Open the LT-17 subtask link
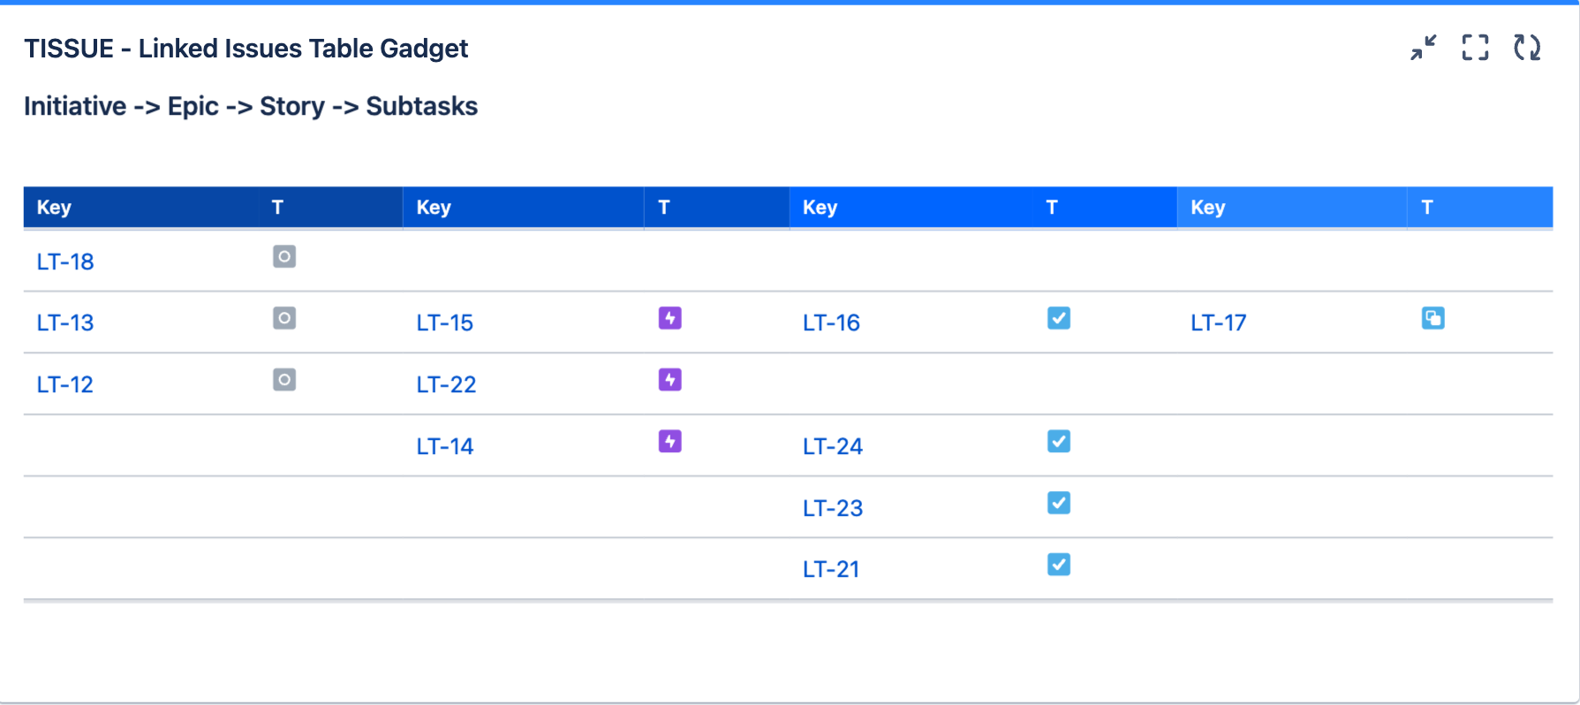 [1218, 322]
